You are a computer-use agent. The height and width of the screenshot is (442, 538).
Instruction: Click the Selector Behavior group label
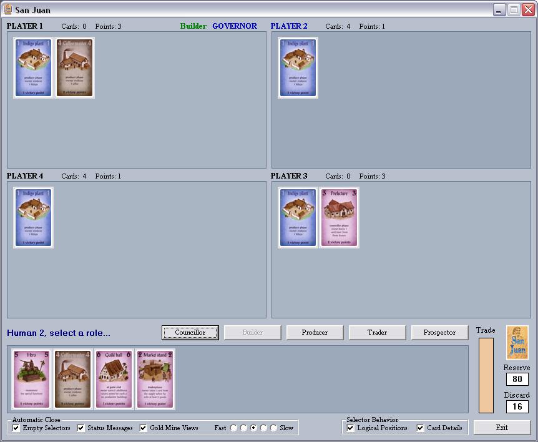pyautogui.click(x=372, y=420)
